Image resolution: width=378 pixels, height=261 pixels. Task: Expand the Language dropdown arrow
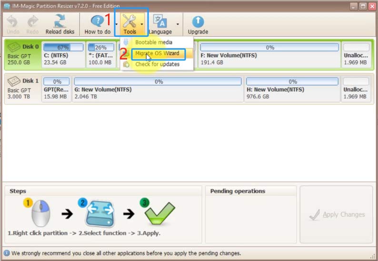point(178,24)
